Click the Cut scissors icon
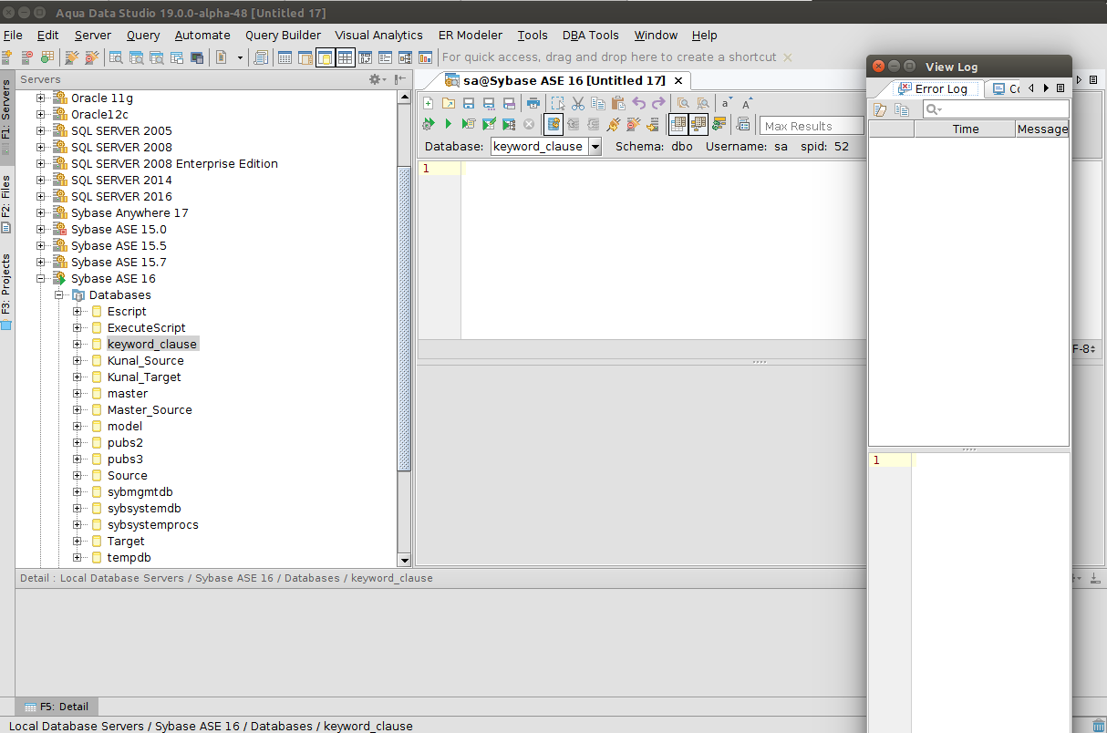Screen dimensions: 1107x733 (578, 103)
